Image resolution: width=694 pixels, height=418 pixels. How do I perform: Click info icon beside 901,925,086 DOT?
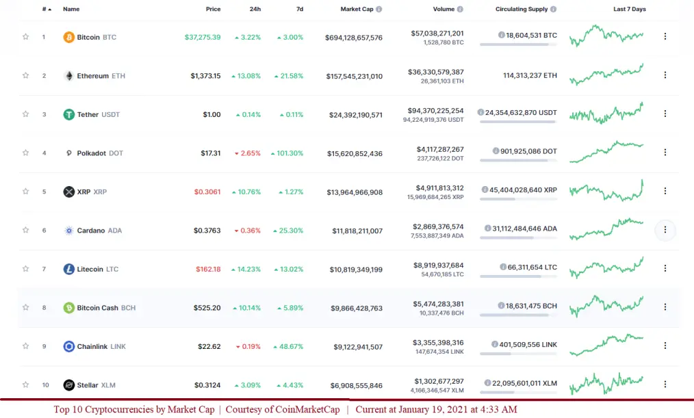(x=496, y=151)
